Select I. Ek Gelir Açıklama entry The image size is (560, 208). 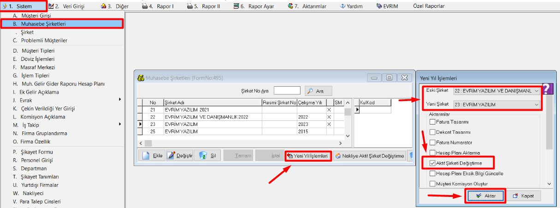point(62,92)
